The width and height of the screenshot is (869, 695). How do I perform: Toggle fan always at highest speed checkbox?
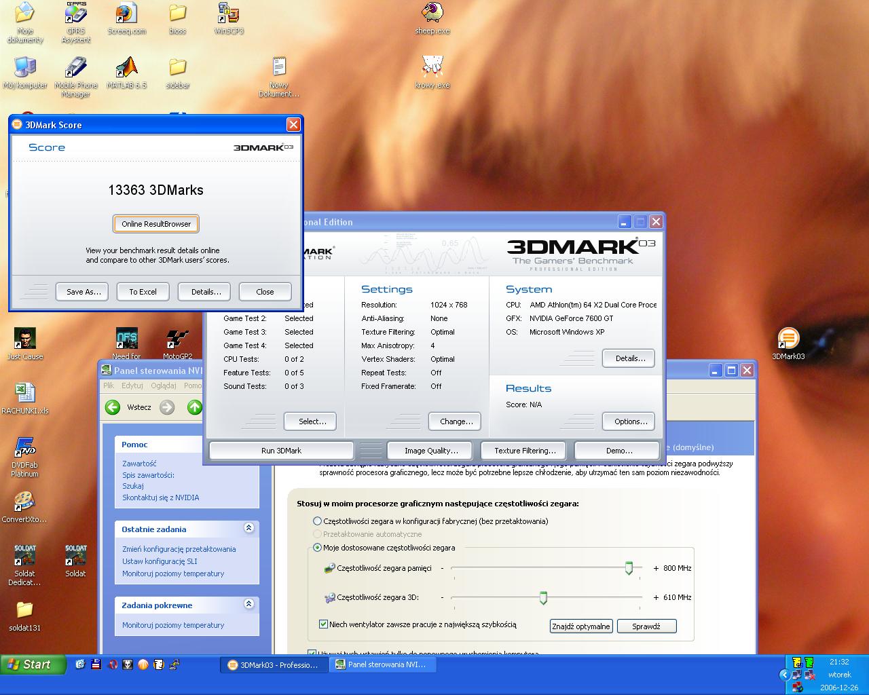pos(323,624)
